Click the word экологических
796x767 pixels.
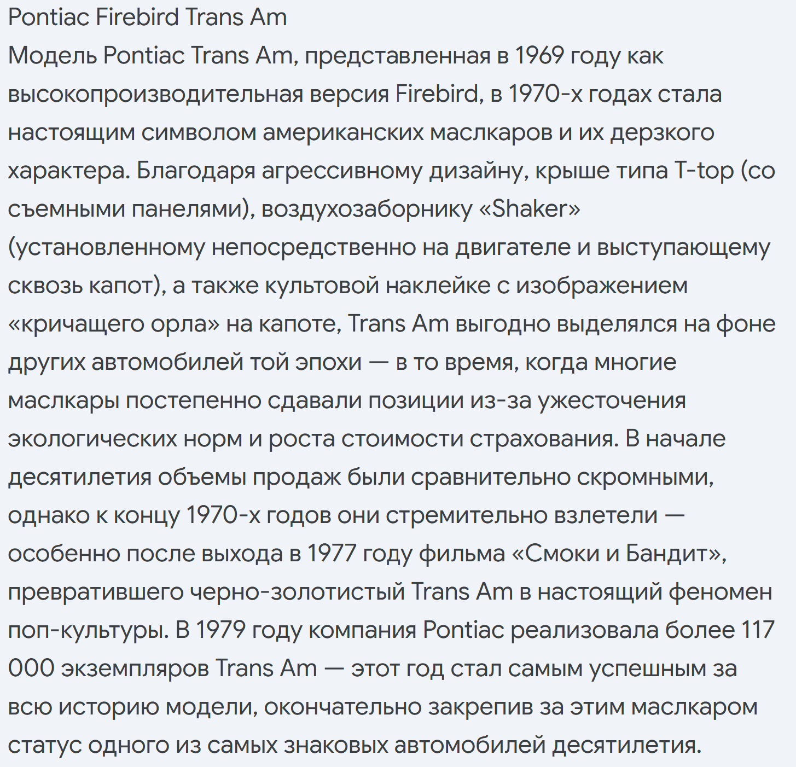[x=93, y=439]
